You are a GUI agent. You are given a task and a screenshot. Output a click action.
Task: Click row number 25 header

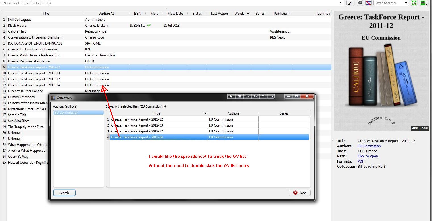click(x=4, y=163)
